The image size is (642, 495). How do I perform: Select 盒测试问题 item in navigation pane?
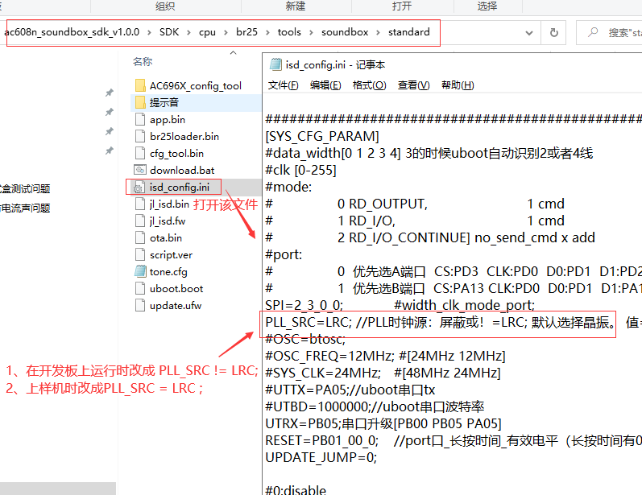(x=25, y=188)
